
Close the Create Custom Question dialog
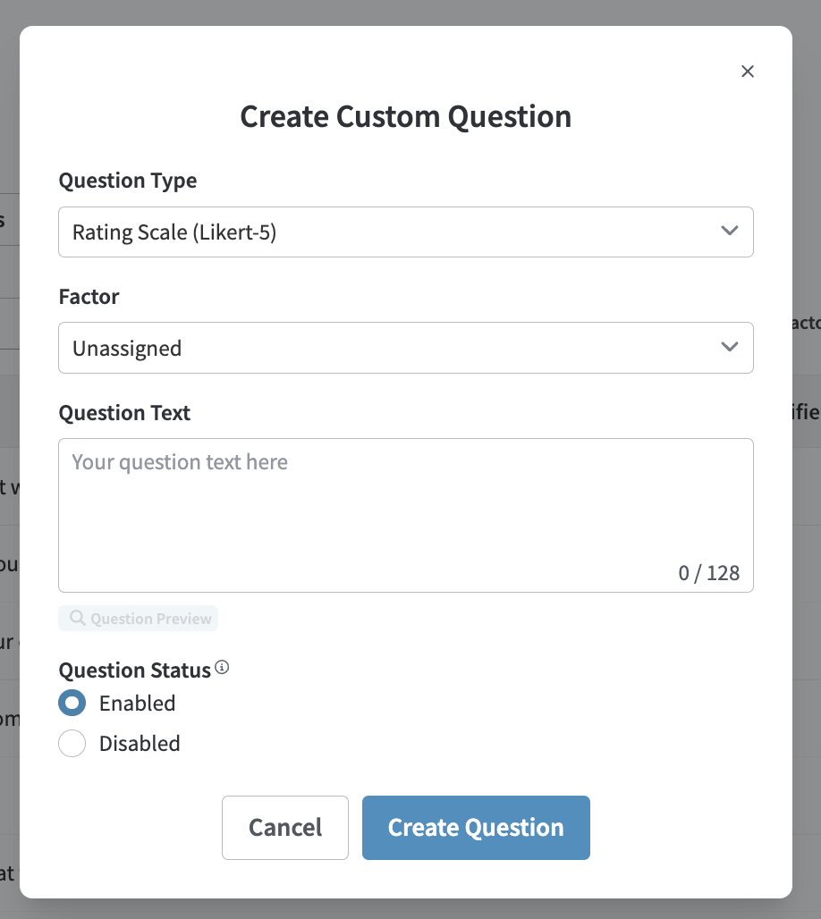coord(748,72)
